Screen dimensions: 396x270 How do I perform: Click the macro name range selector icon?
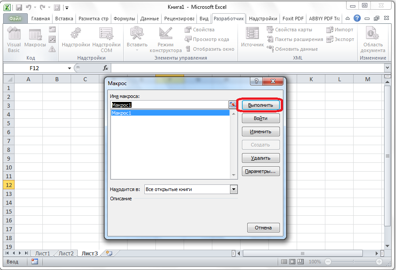(233, 105)
